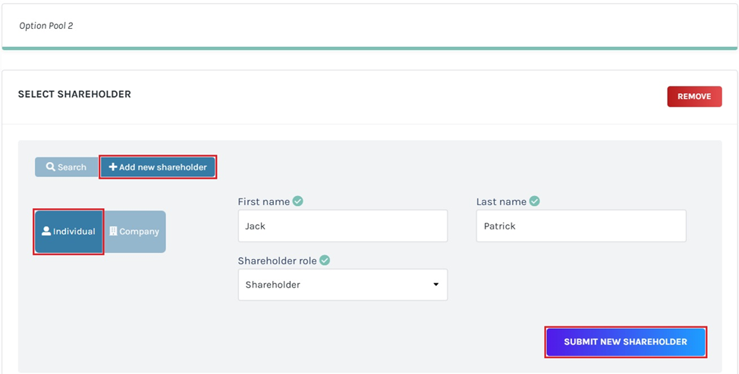Click the caret arrow in the Shareholder role field
This screenshot has height=374, width=739.
(436, 285)
